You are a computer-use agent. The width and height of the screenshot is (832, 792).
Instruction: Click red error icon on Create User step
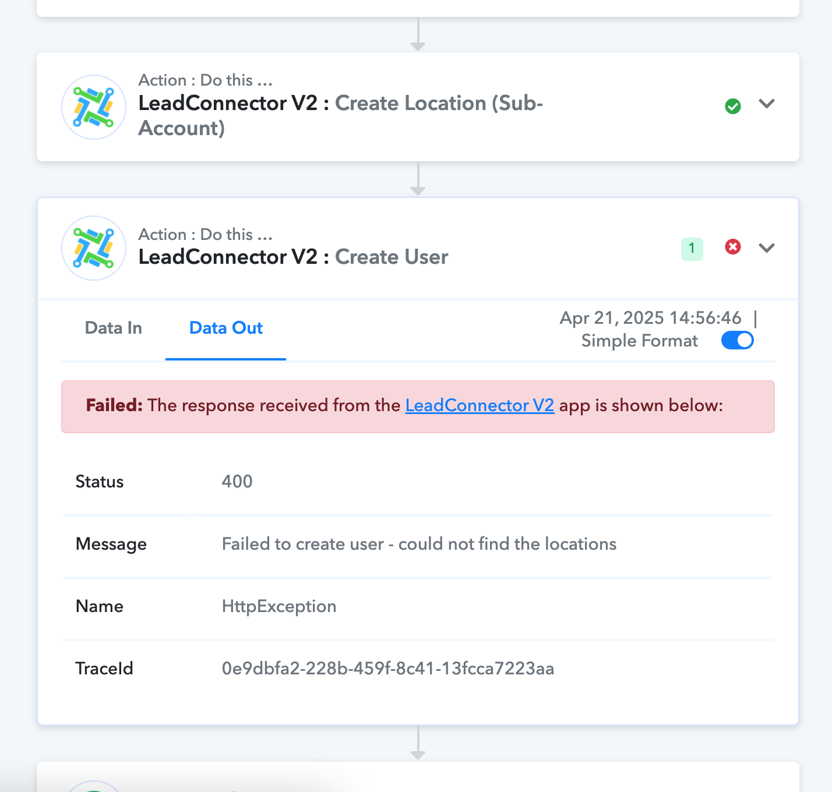(733, 247)
